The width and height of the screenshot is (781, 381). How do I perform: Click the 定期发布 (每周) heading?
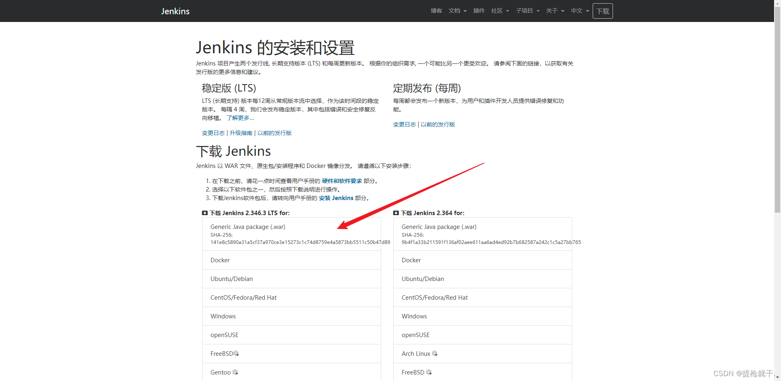pos(427,88)
